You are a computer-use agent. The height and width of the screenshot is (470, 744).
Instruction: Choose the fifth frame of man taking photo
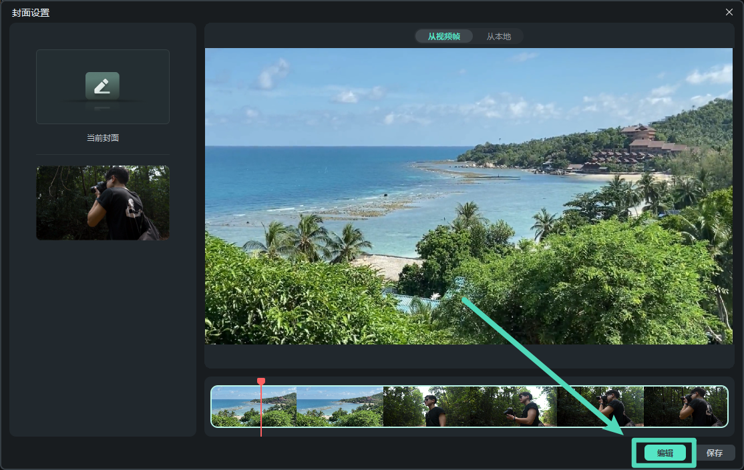[x=600, y=407]
